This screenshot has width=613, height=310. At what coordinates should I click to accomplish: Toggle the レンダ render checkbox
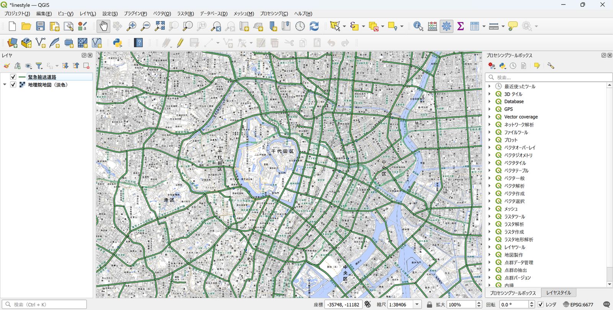[541, 305]
